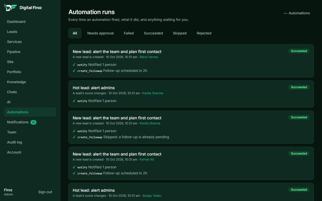Click run title above Rahul Verma link

click(x=117, y=52)
